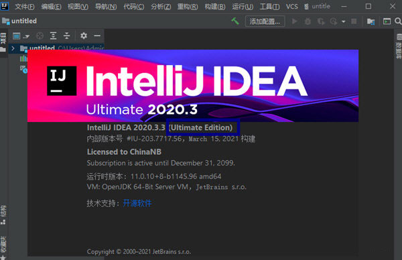Open the 导航(N) menu
This screenshot has width=402, height=260.
[106, 7]
